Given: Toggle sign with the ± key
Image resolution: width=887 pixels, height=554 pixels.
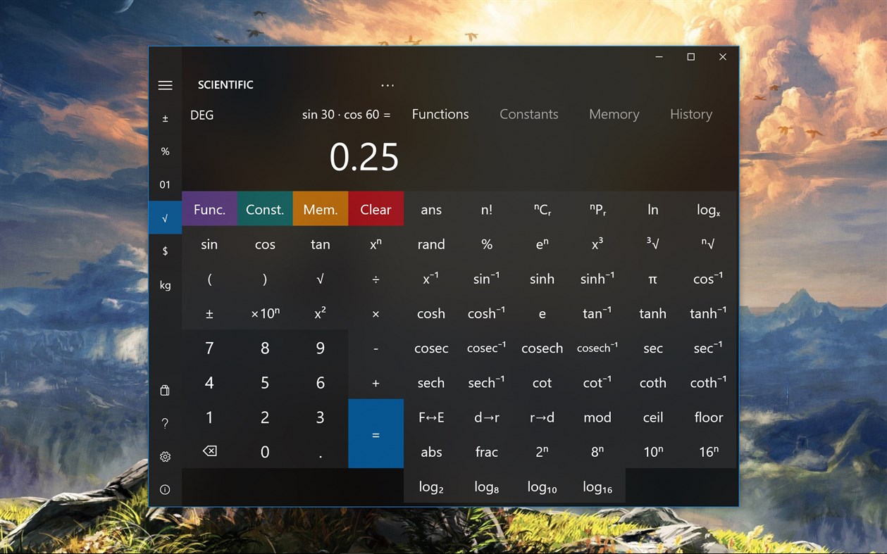Looking at the screenshot, I should (209, 313).
